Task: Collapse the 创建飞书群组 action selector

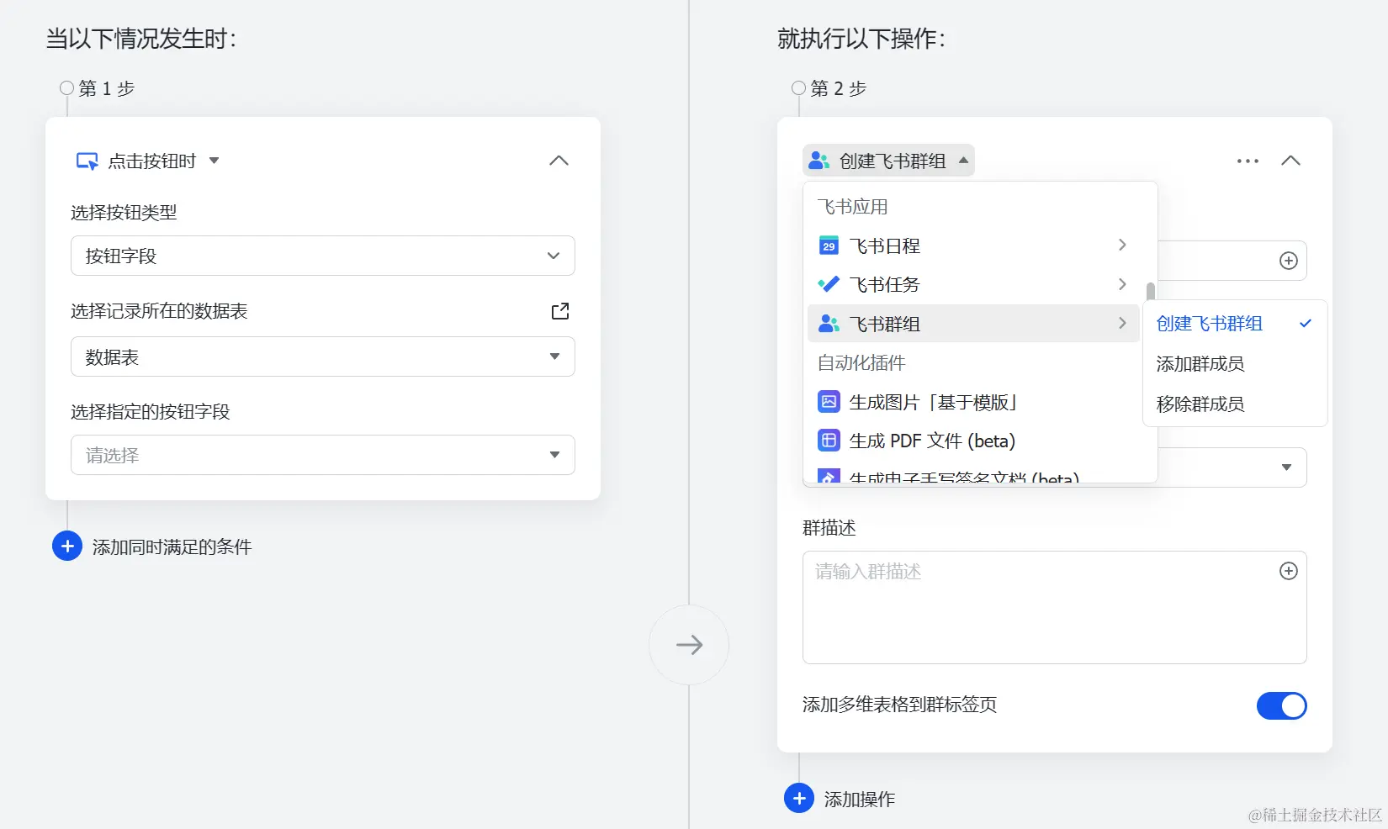Action: [888, 161]
